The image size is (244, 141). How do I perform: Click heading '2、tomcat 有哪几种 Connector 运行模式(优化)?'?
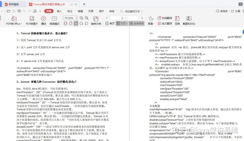pos(46,82)
